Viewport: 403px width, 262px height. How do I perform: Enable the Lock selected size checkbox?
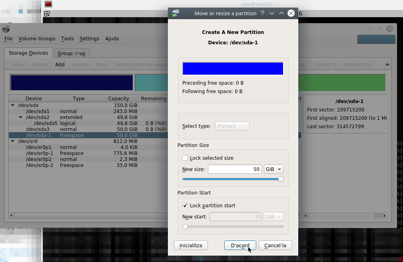pos(185,158)
